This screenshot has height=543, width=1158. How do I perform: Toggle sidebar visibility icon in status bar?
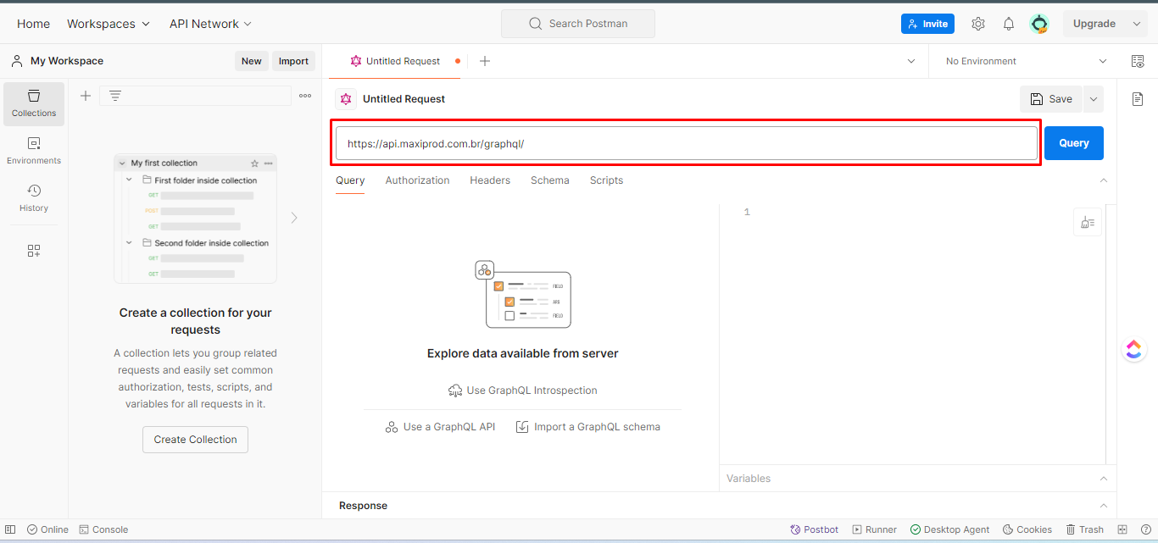pyautogui.click(x=10, y=529)
